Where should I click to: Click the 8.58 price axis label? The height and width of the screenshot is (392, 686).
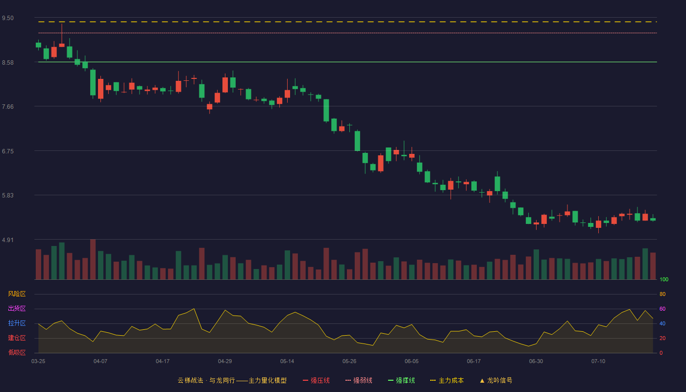point(8,63)
